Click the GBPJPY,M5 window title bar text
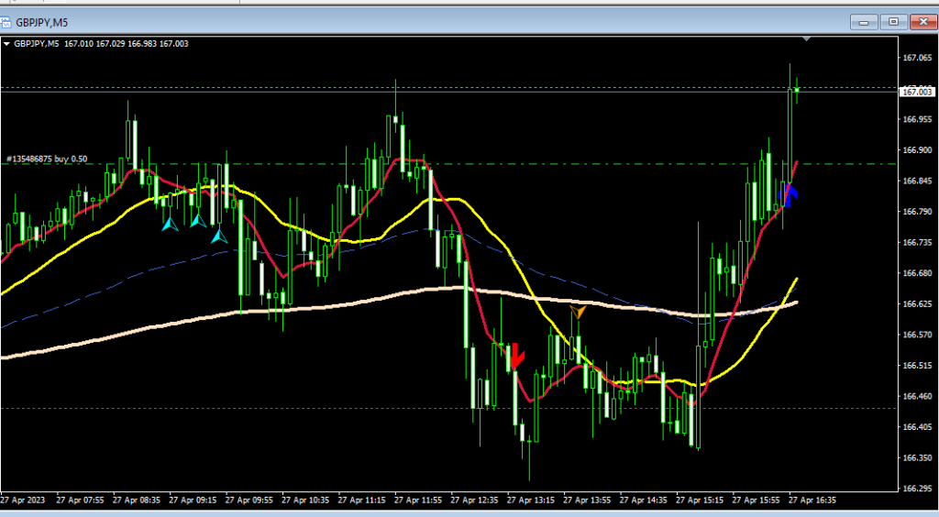This screenshot has height=517, width=939. [40, 20]
